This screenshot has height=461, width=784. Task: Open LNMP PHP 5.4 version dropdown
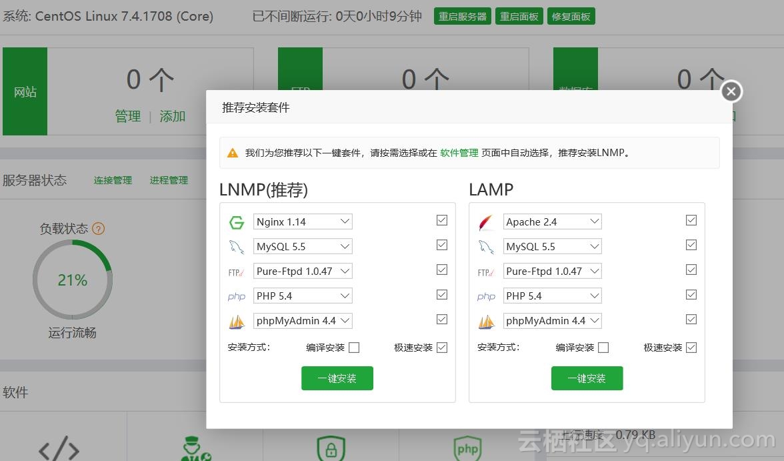click(x=303, y=296)
